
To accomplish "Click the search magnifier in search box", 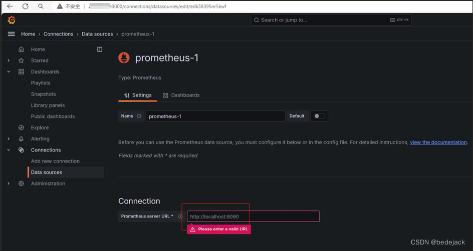I will [257, 20].
